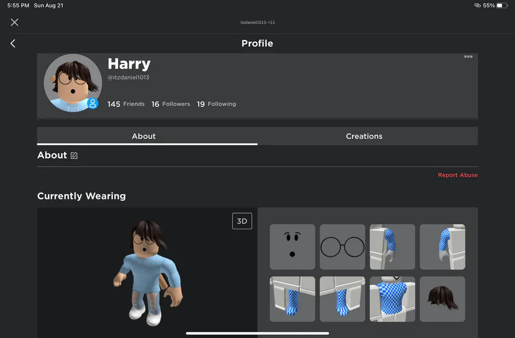Open the three-dot more options menu
Screen dimensions: 515x338
pyautogui.click(x=468, y=57)
